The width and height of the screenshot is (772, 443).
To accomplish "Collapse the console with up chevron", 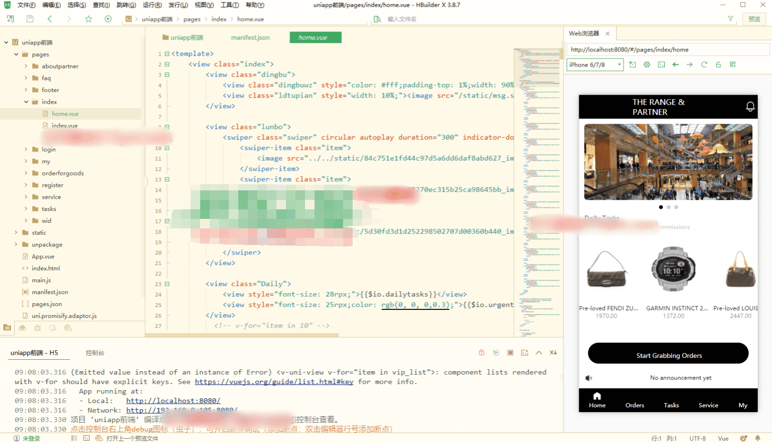I will coord(539,353).
